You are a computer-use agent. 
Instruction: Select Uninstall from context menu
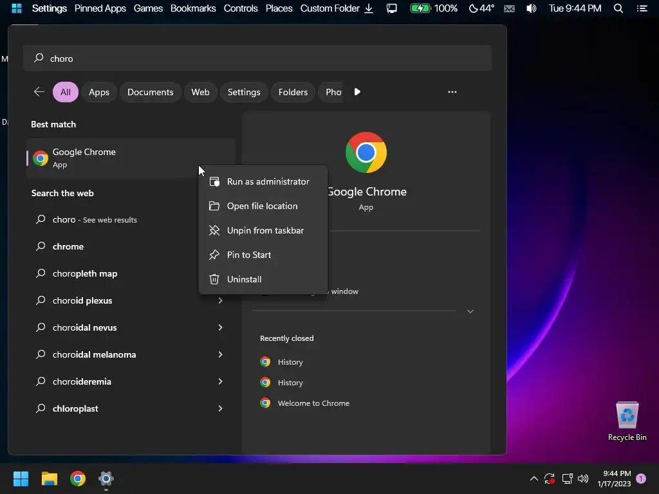pyautogui.click(x=263, y=279)
